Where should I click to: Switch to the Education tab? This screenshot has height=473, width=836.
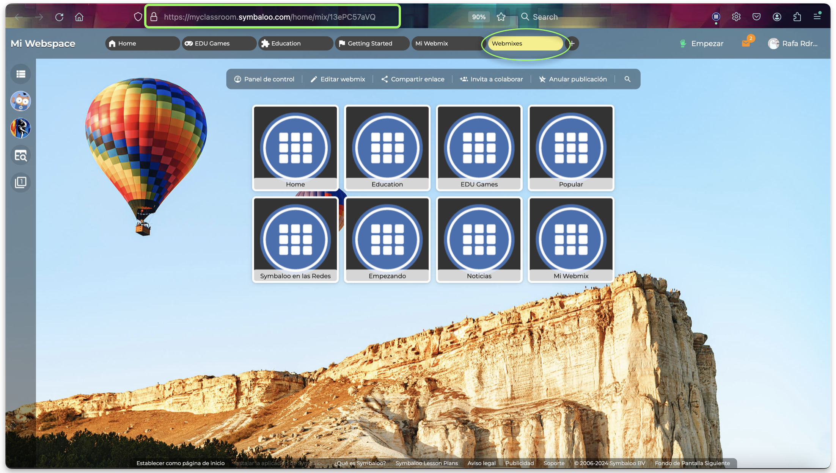click(295, 43)
